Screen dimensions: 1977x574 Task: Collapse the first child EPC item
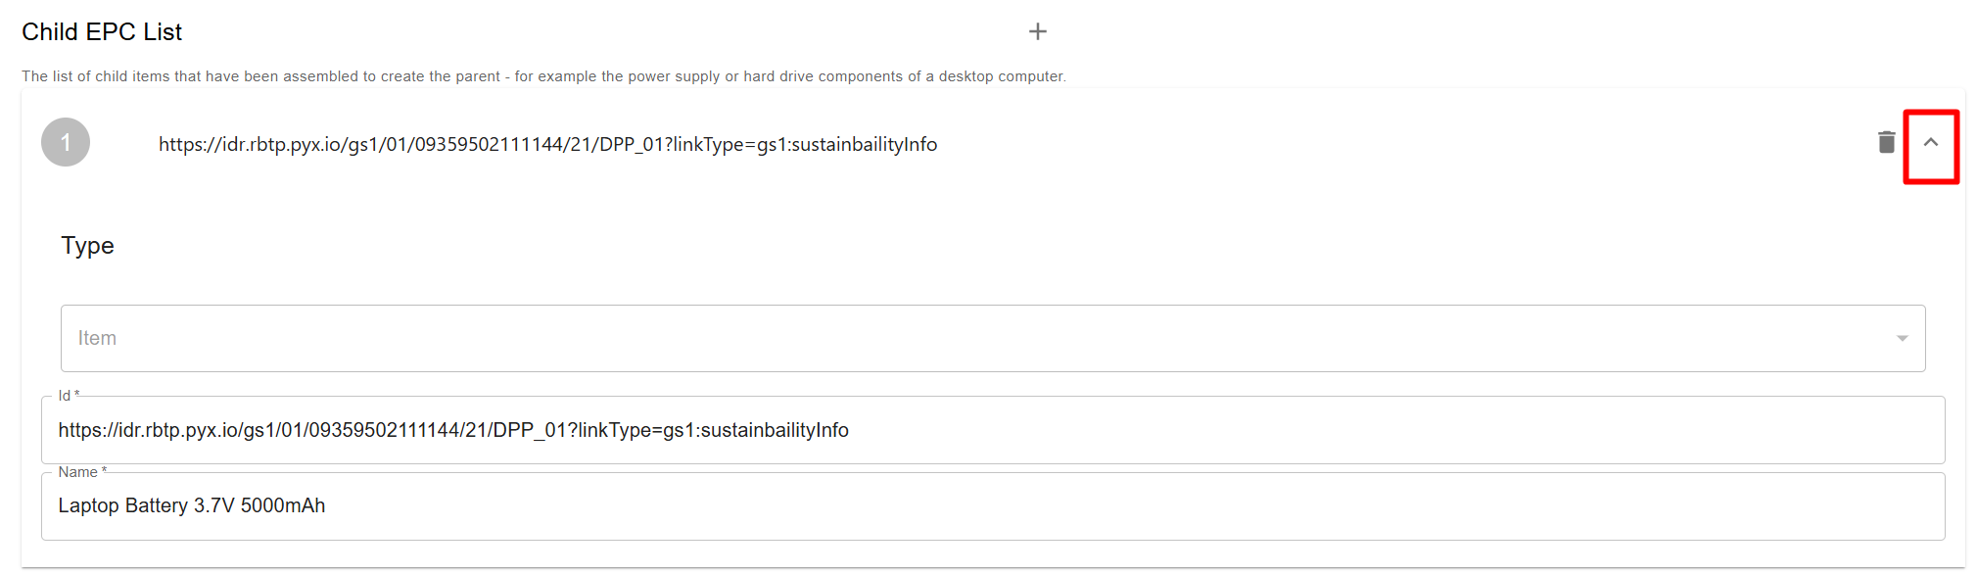click(1930, 143)
